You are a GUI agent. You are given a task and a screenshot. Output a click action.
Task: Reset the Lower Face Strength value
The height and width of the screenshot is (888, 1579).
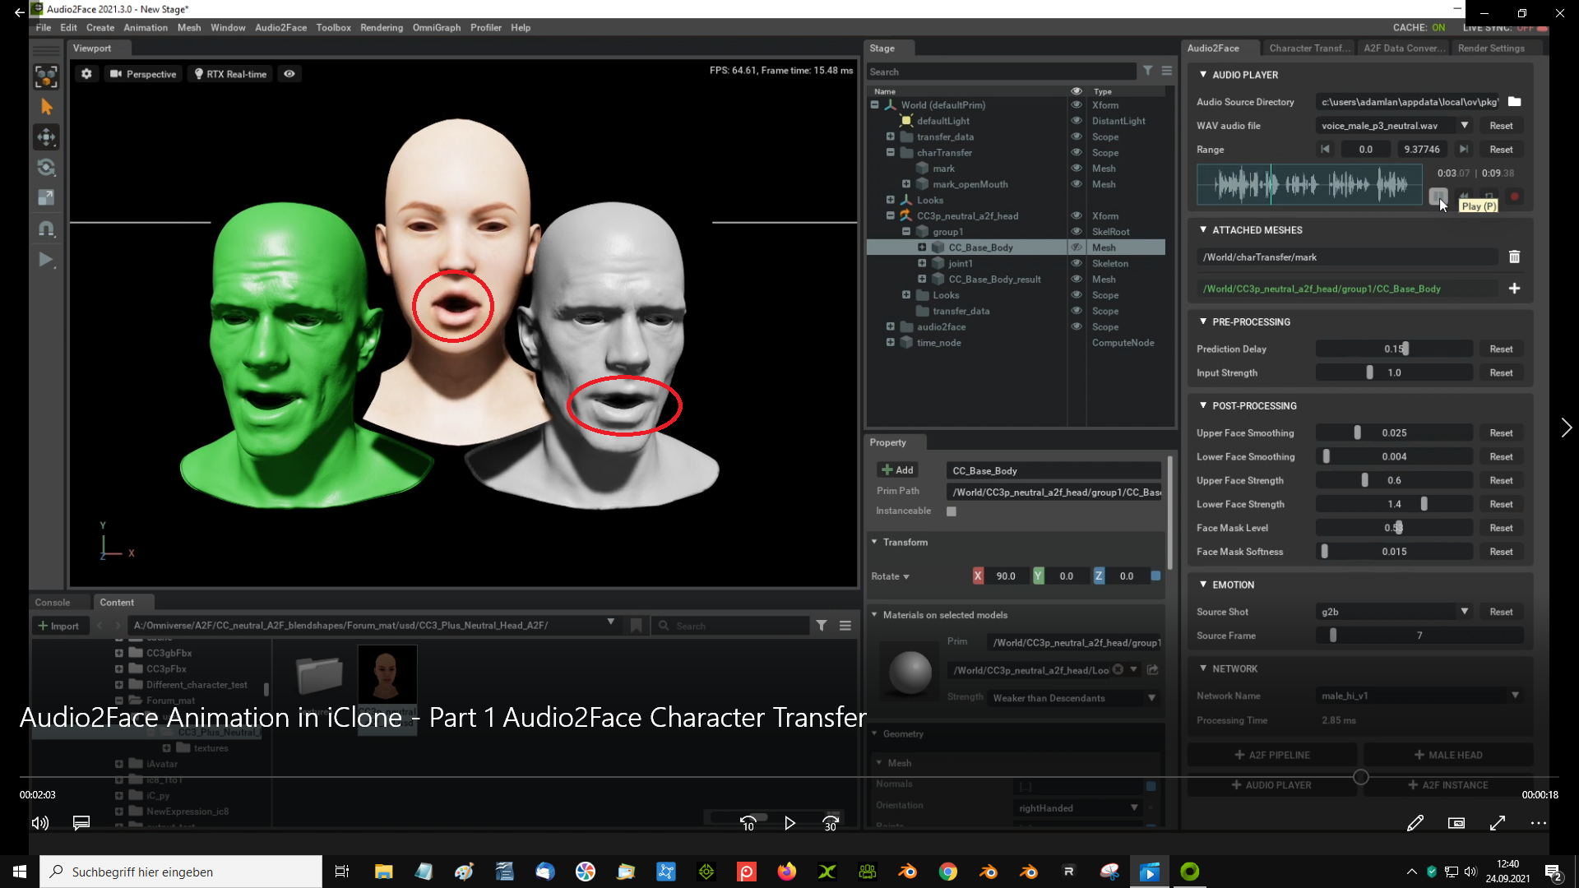tap(1501, 505)
